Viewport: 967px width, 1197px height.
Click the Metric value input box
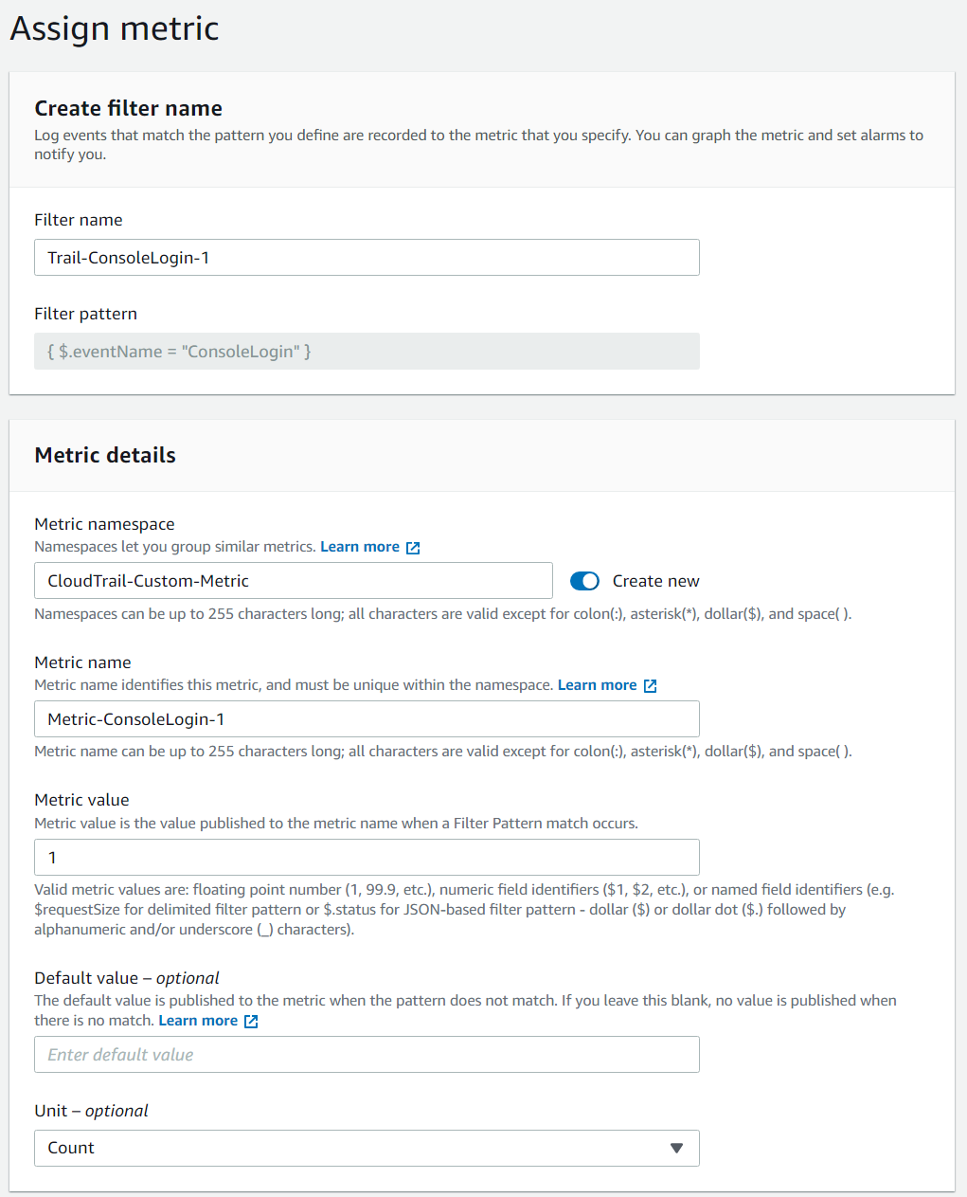pos(367,858)
